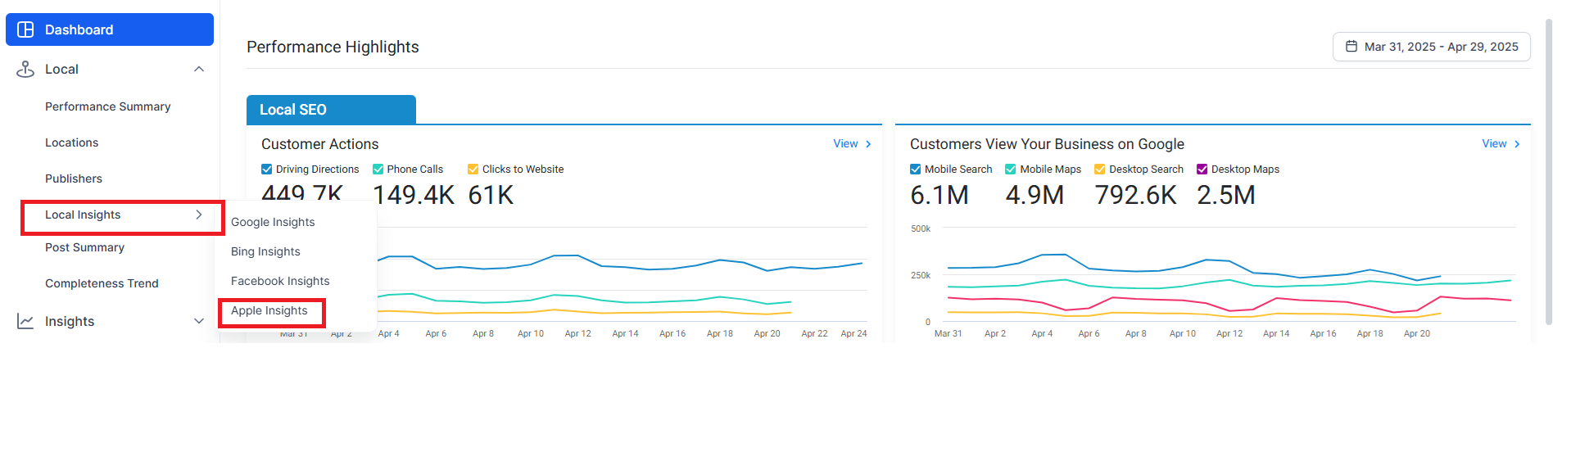The height and width of the screenshot is (452, 1571).
Task: Toggle the Driving Directions checkbox
Action: 266,169
